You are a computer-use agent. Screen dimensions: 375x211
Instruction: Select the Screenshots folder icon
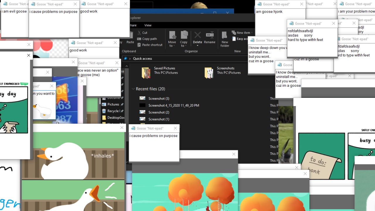point(209,73)
